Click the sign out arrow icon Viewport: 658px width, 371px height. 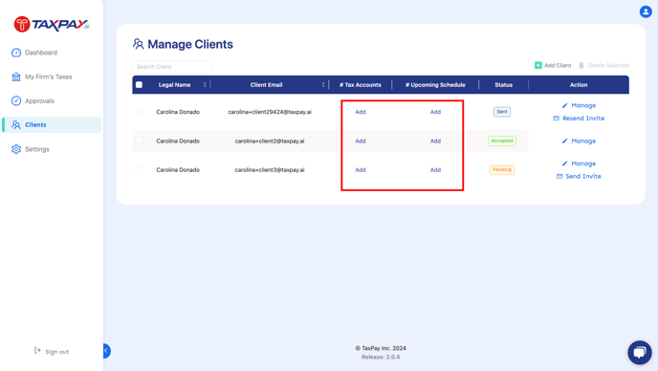[37, 350]
